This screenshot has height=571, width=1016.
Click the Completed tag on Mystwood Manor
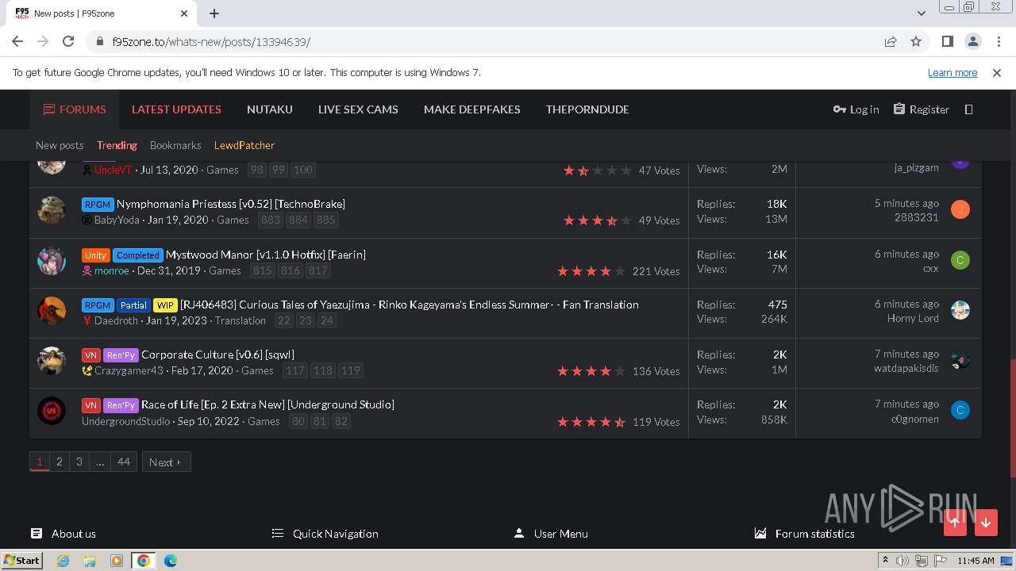click(x=138, y=255)
